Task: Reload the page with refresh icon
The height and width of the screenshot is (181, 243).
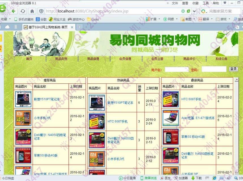Action: 23,11
